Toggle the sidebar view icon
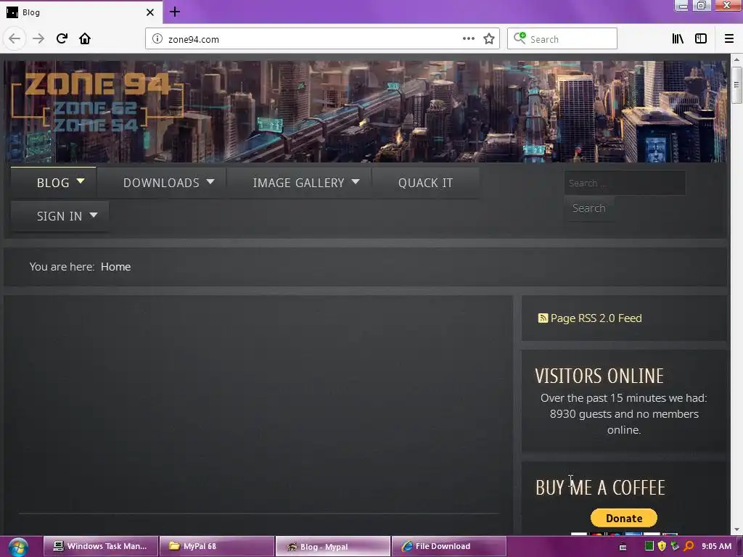The height and width of the screenshot is (557, 743). pyautogui.click(x=701, y=39)
